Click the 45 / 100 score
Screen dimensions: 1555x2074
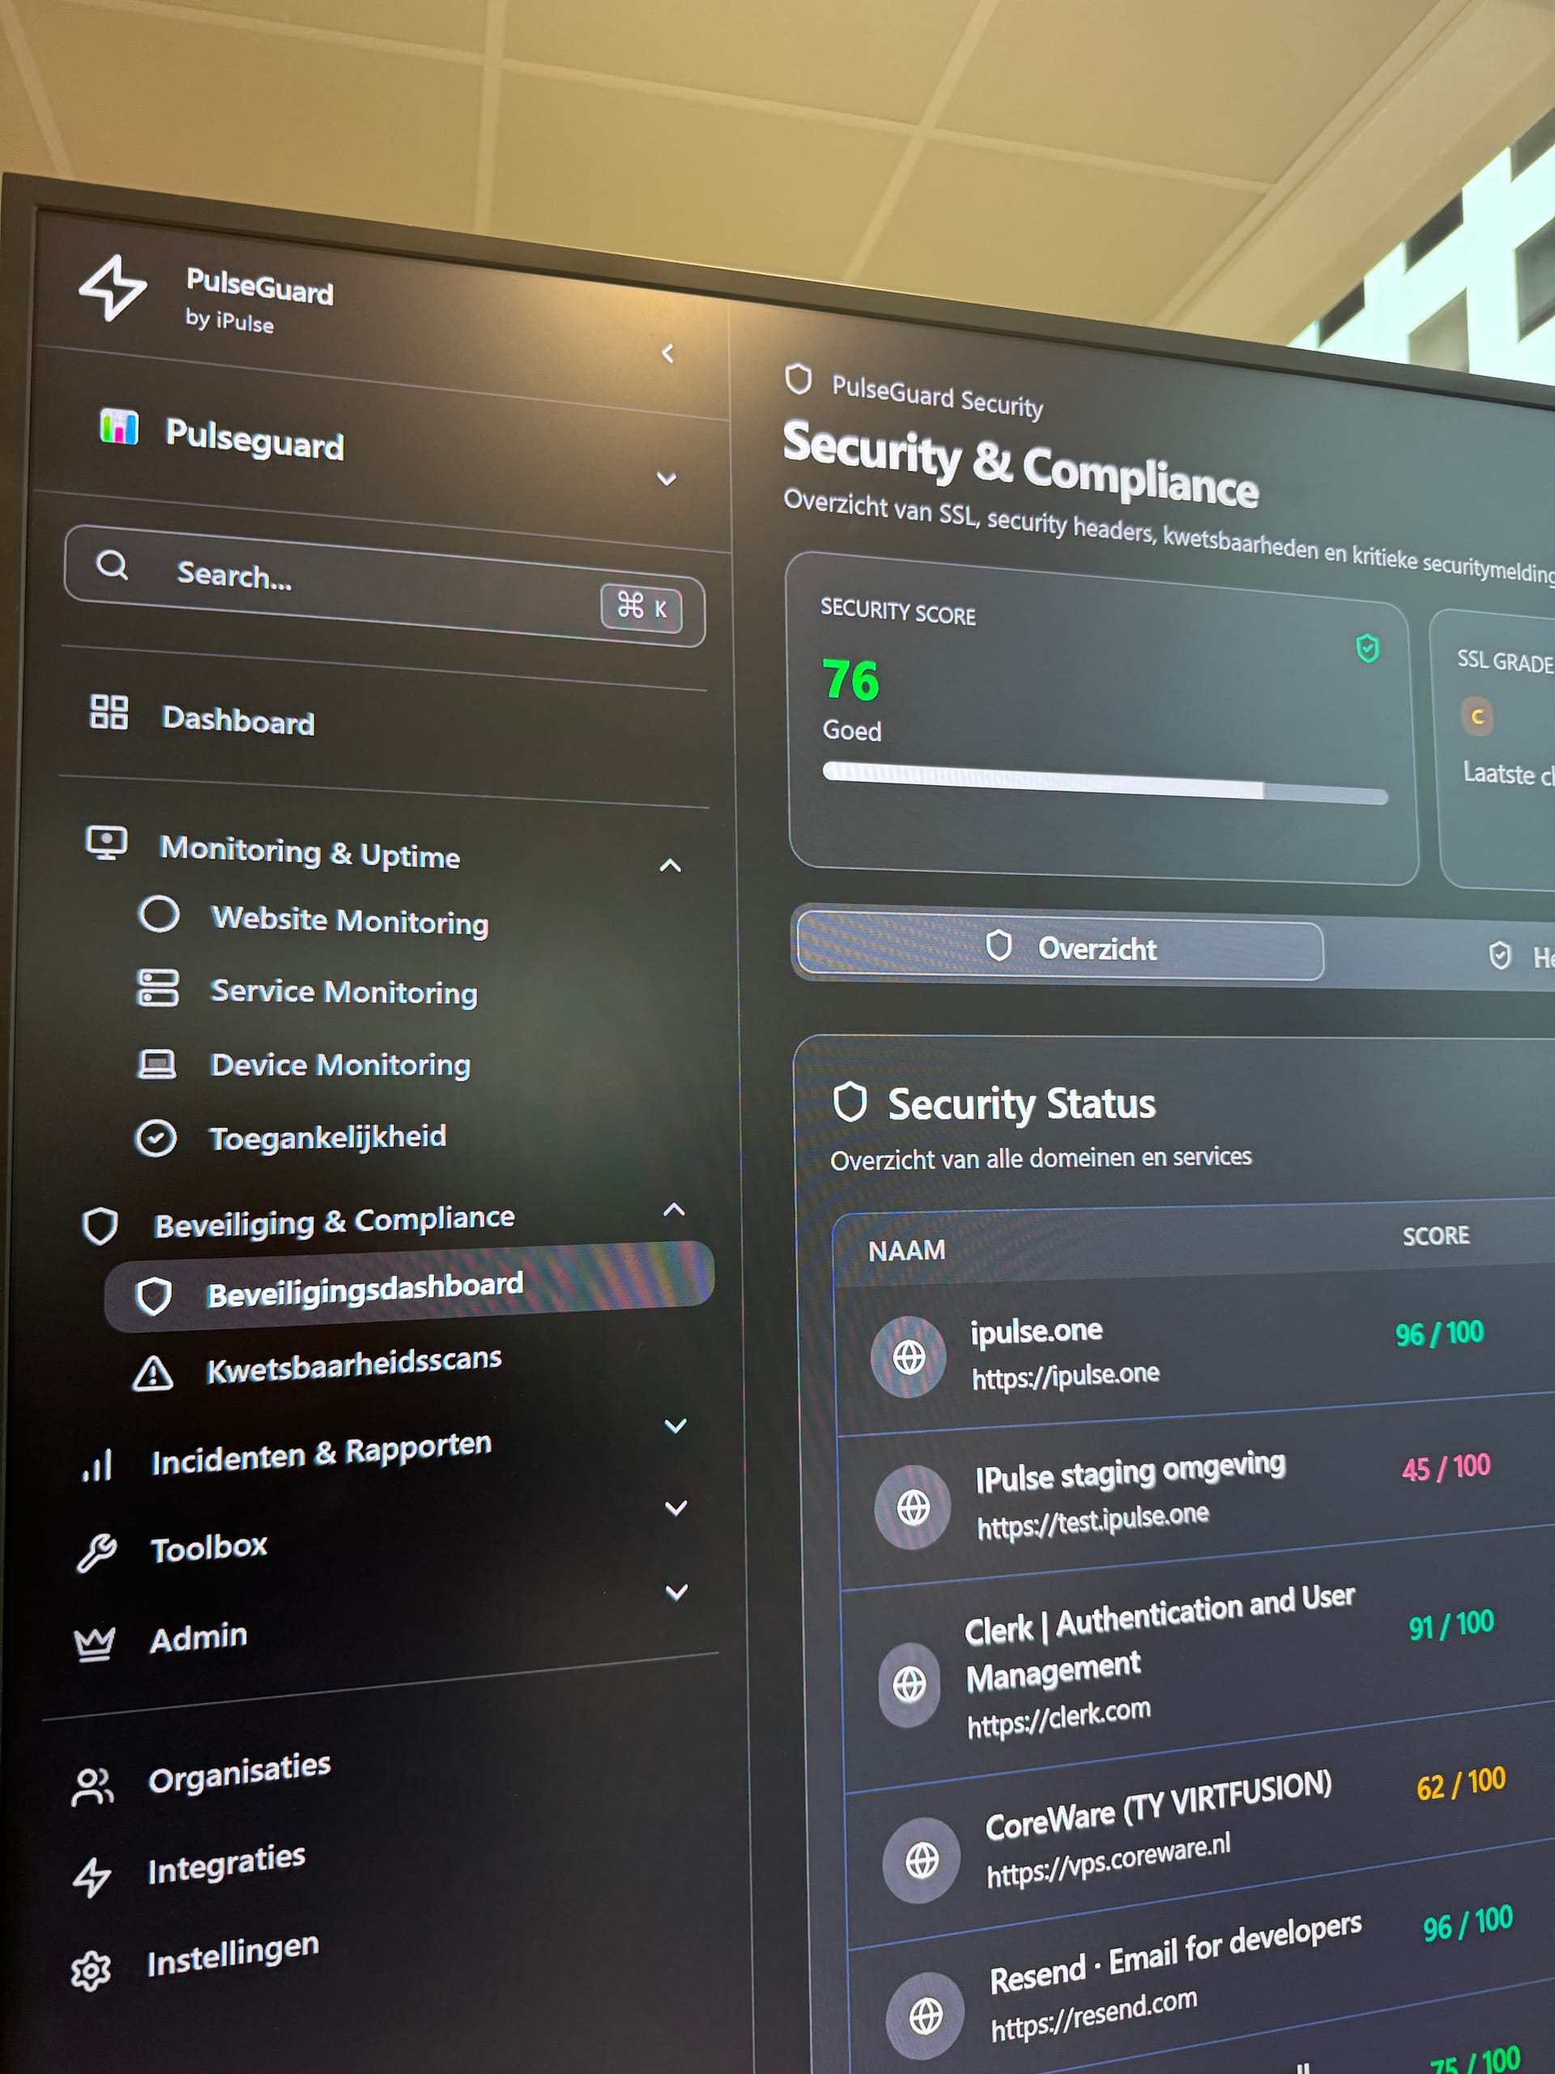[1446, 1467]
